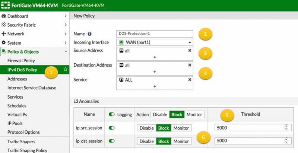Expand the Security Fabric chevron

click(66, 25)
